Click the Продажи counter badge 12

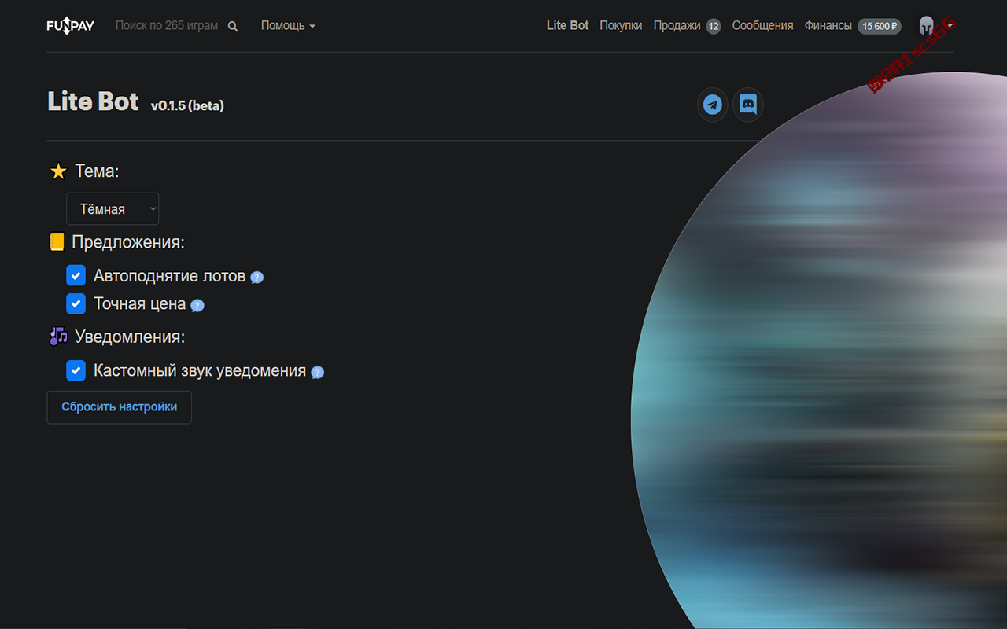point(714,26)
